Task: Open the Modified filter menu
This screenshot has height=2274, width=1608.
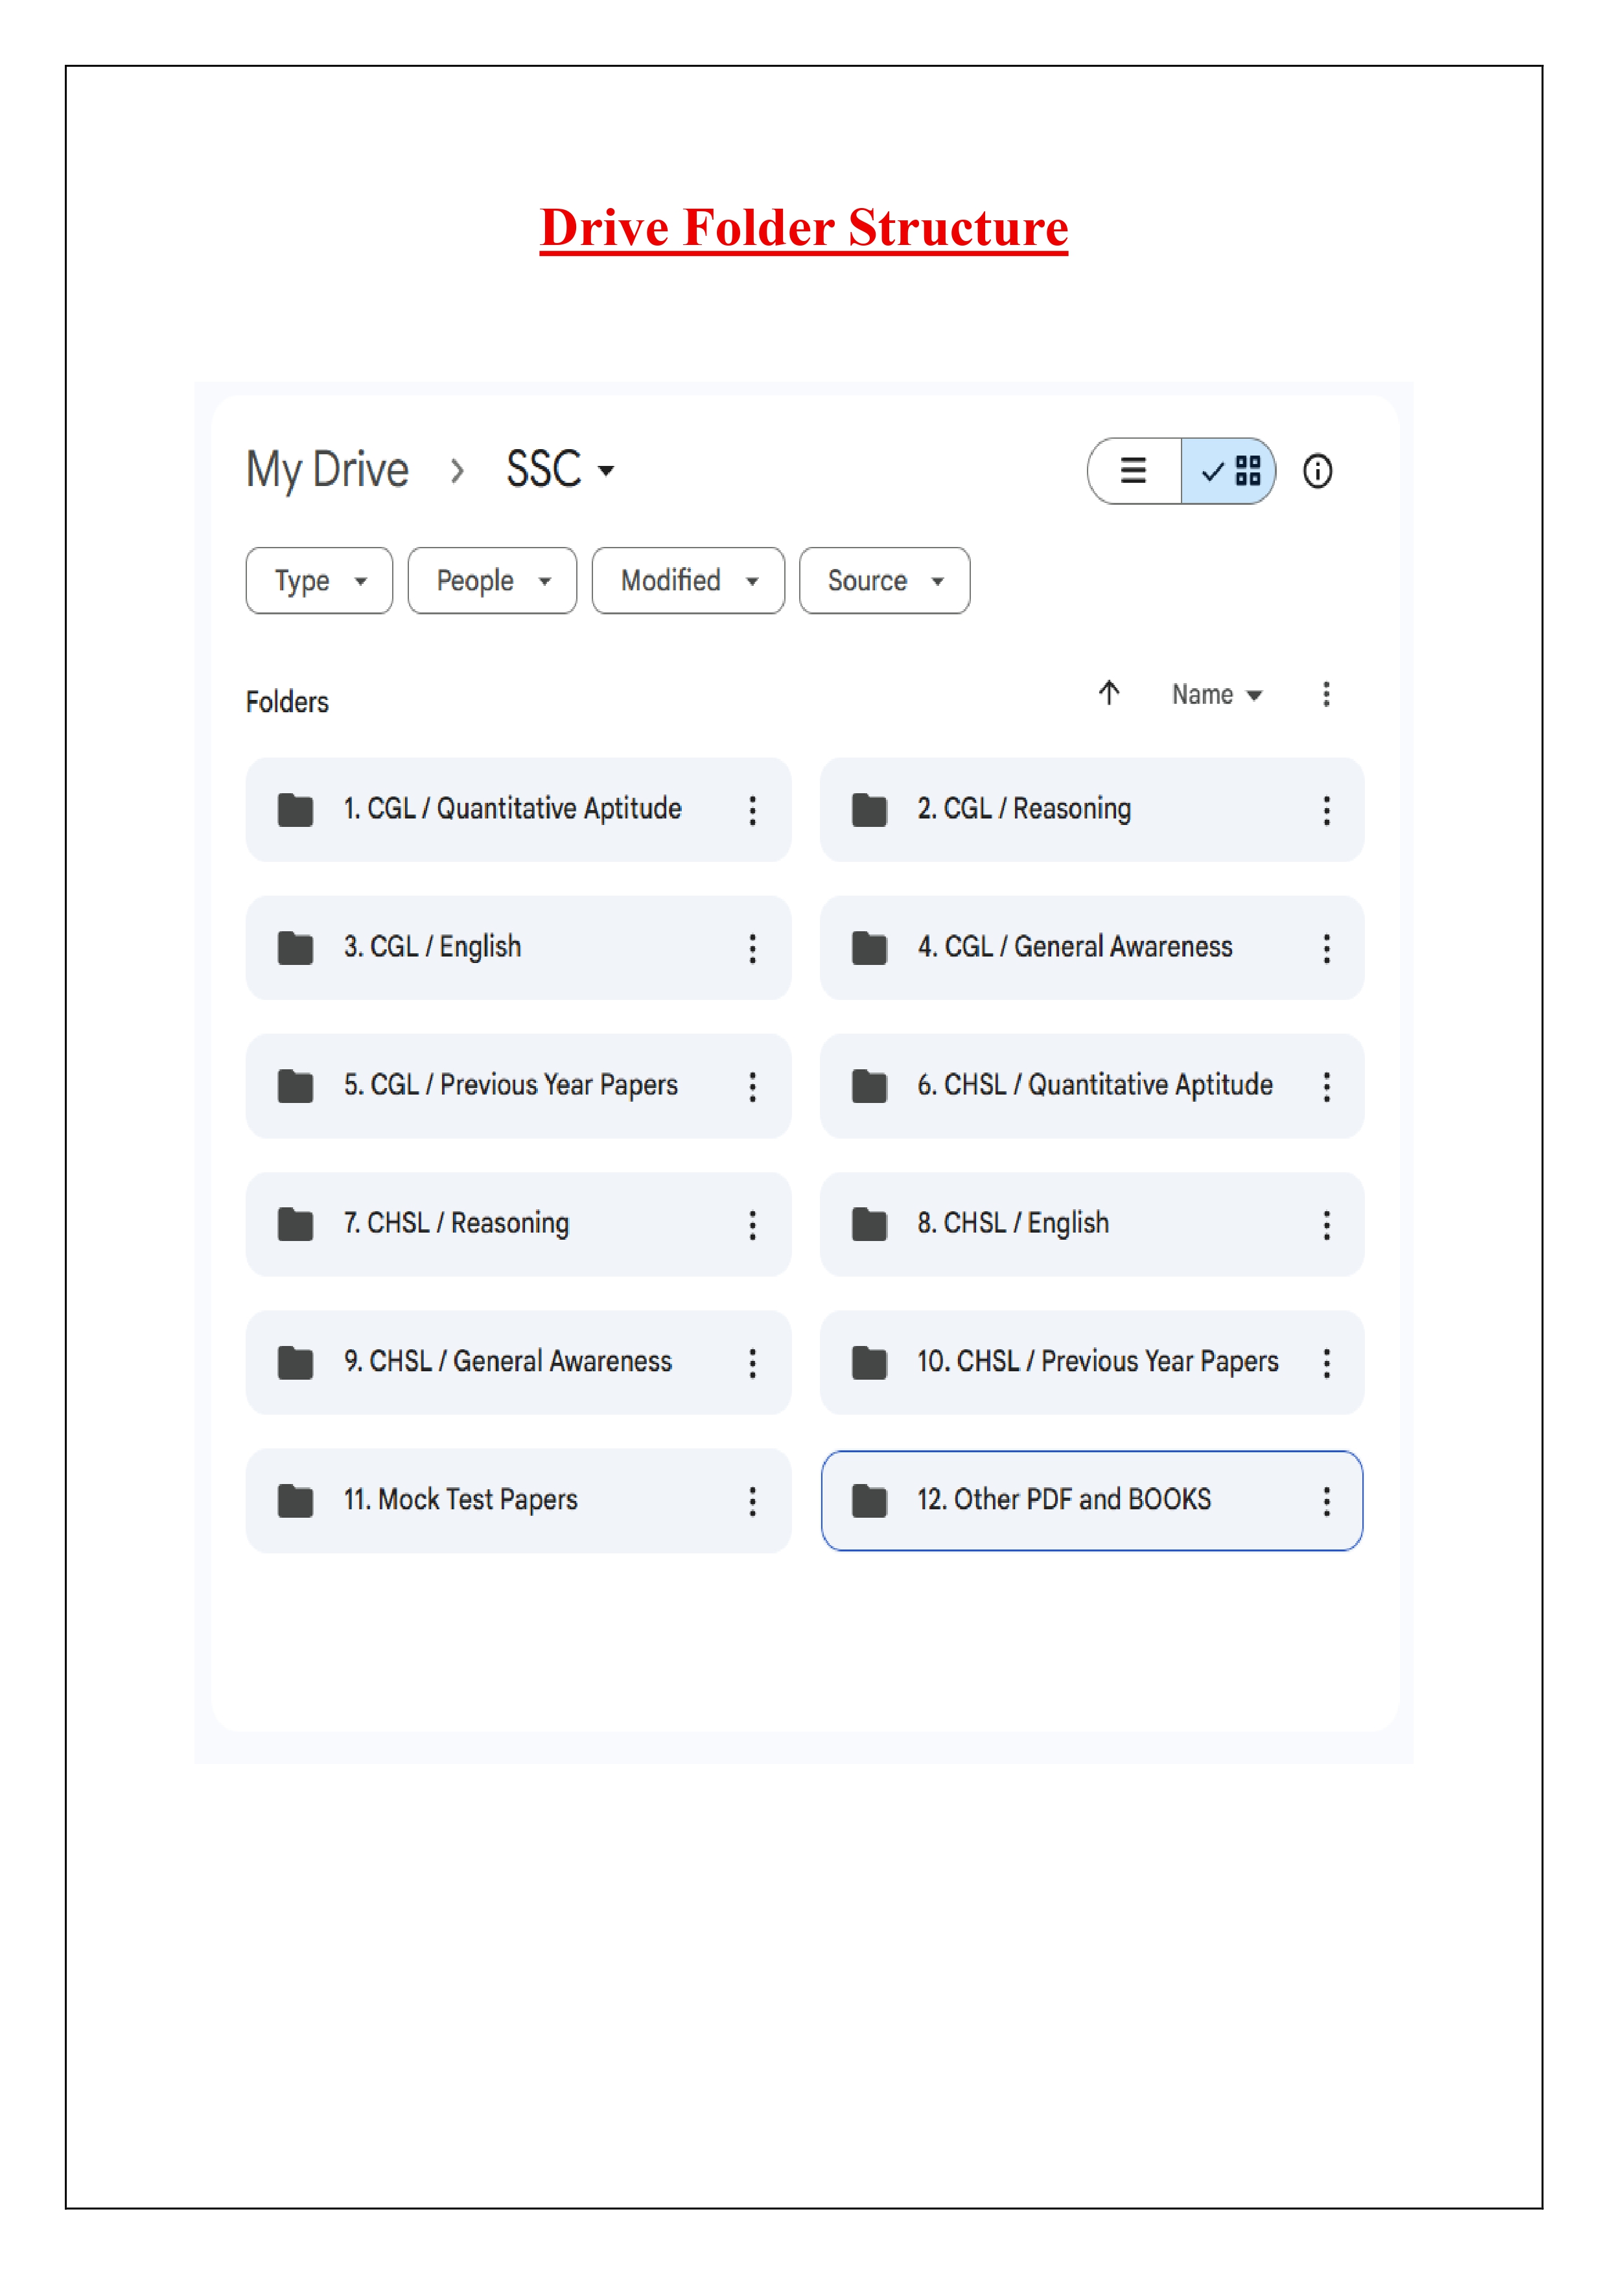Action: 686,581
